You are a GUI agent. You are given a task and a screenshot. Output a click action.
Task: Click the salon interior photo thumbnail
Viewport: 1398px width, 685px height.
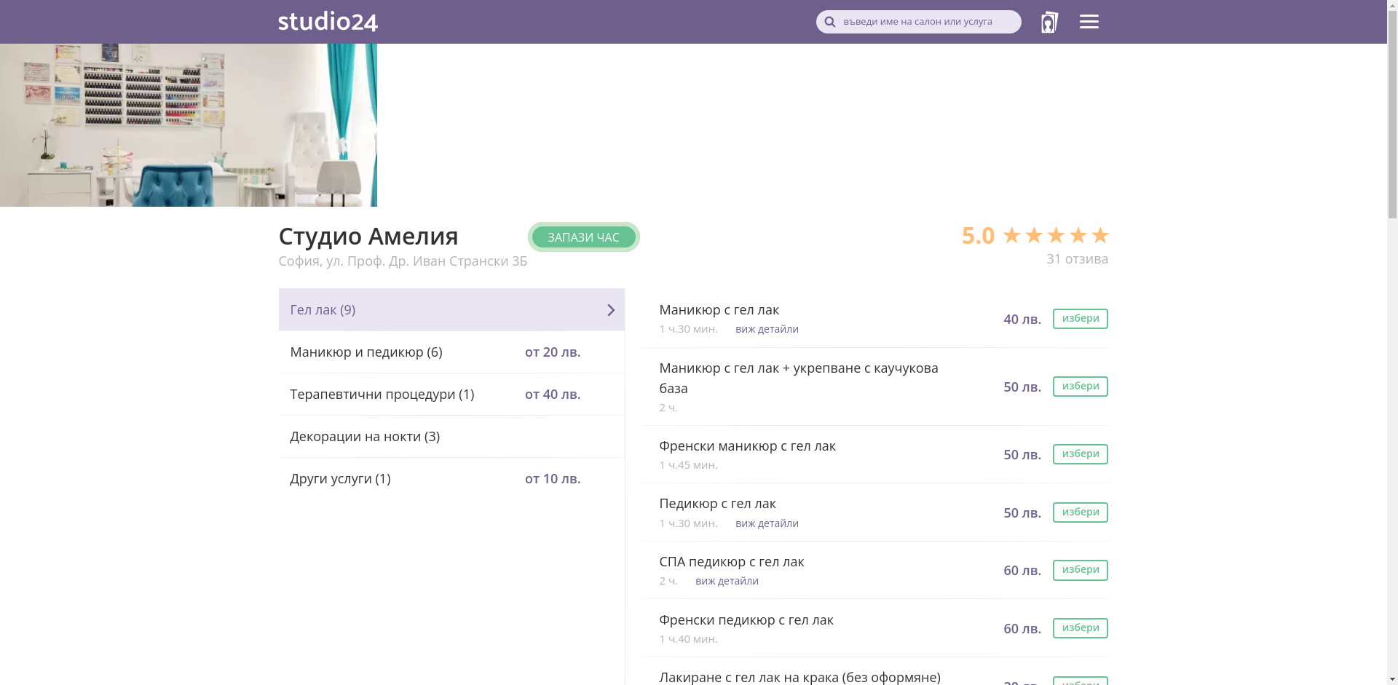click(188, 124)
